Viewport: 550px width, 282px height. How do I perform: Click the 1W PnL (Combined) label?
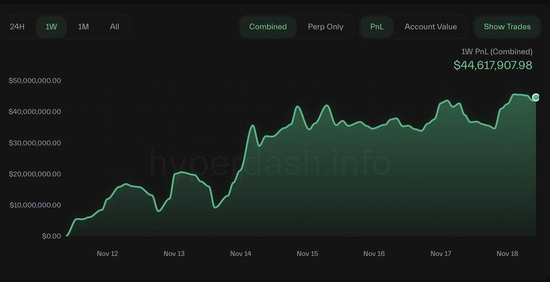[496, 52]
